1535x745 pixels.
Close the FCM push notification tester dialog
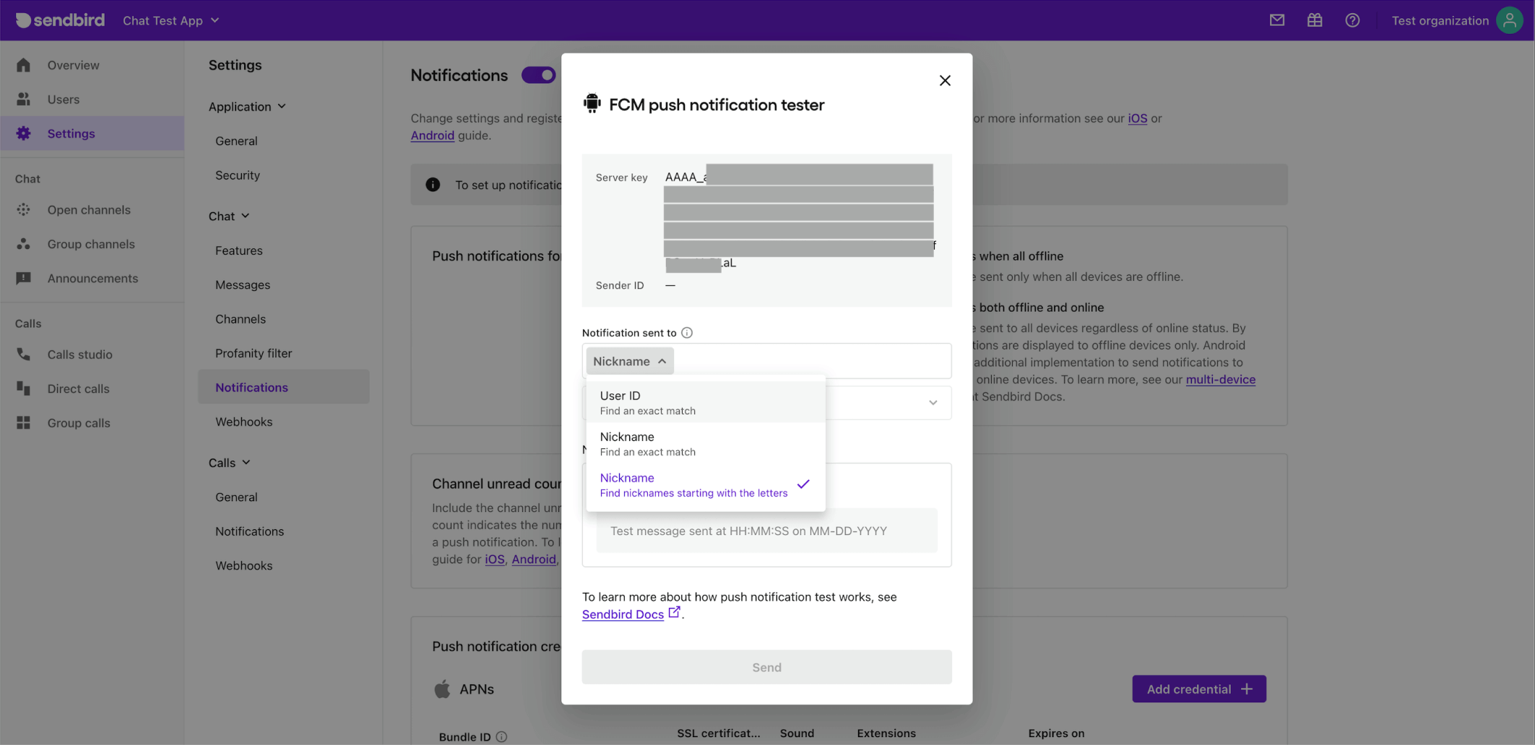click(x=945, y=81)
